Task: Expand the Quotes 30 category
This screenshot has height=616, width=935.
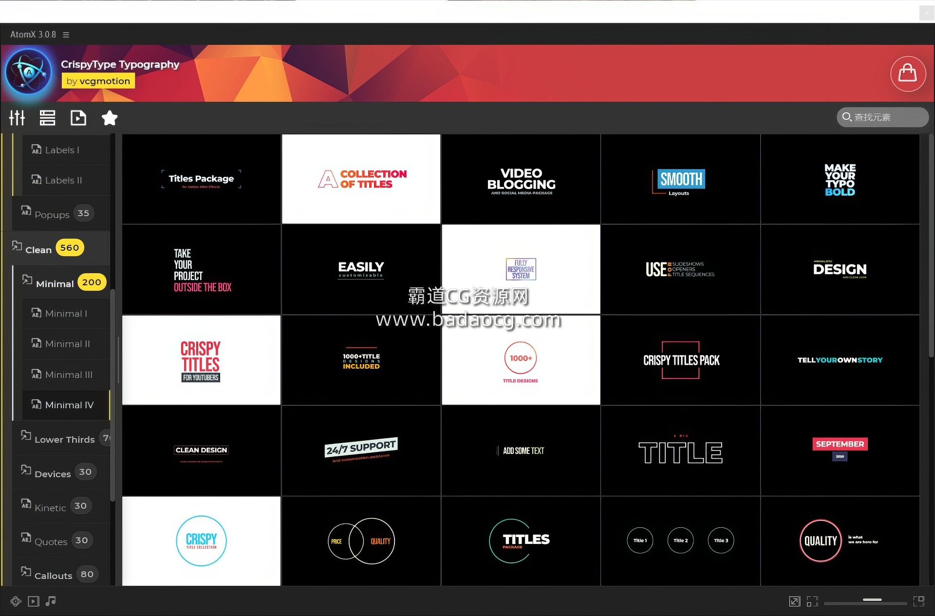Action: click(61, 541)
